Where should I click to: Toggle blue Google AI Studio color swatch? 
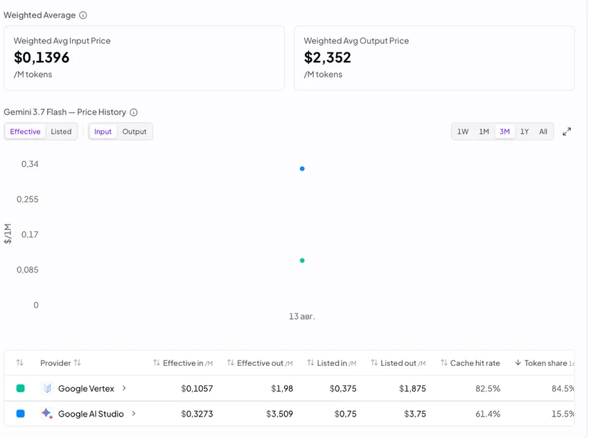21,414
